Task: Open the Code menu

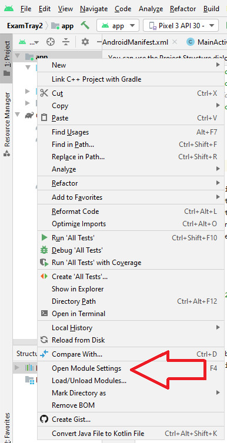Action: pos(123,9)
